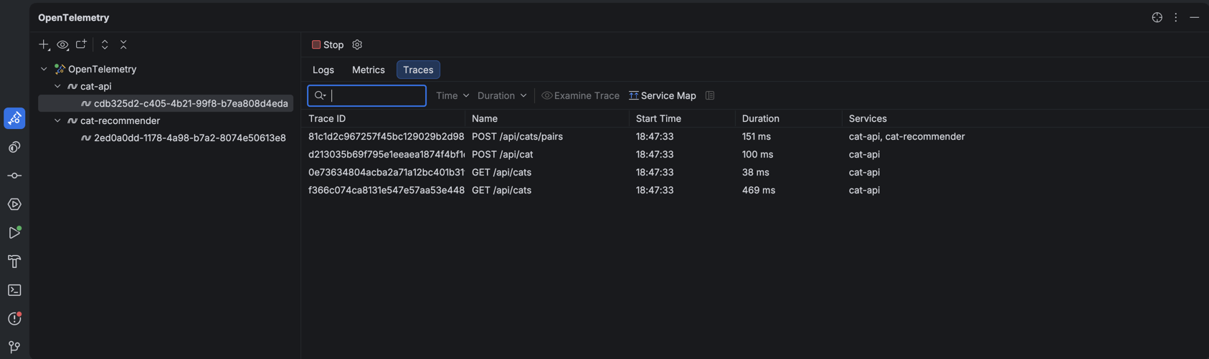Open tool window options target icon
The image size is (1209, 359).
pos(1157,17)
